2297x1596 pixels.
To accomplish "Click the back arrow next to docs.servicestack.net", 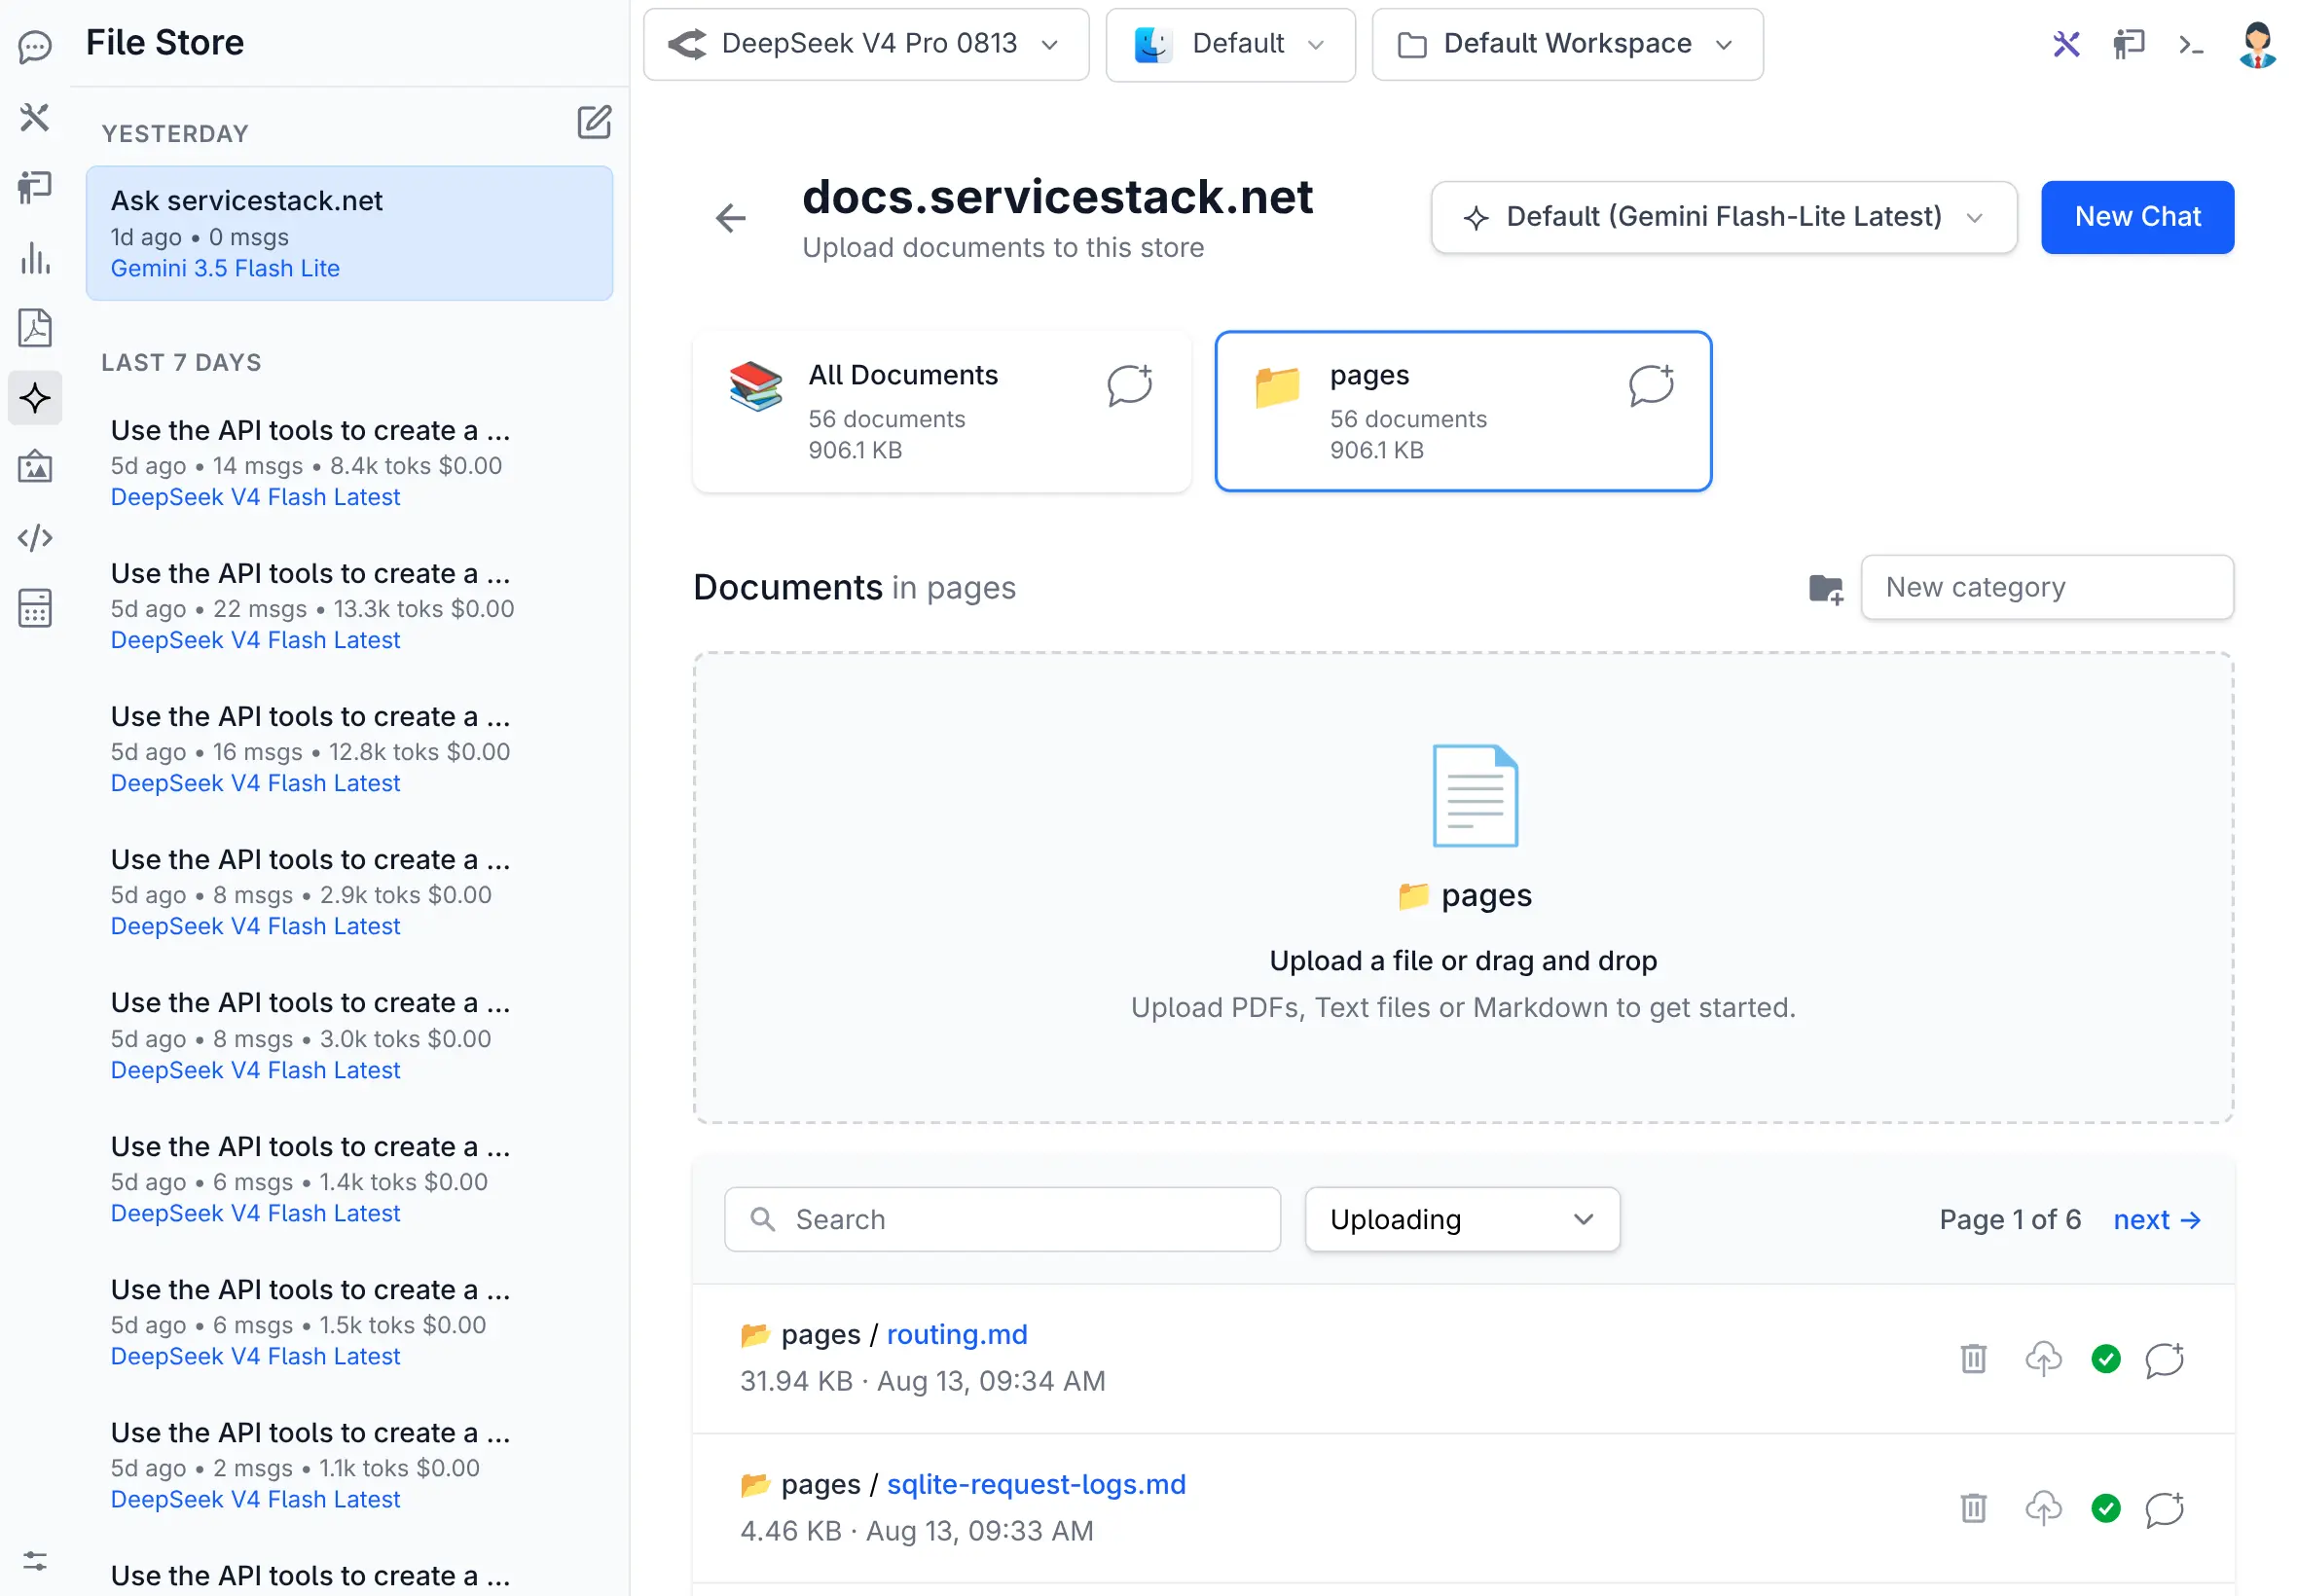I will click(731, 217).
